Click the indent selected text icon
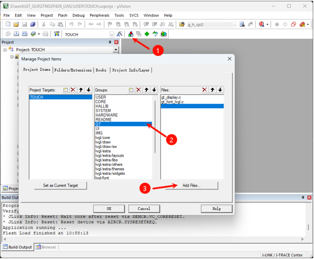The image size is (314, 259). click(x=146, y=24)
